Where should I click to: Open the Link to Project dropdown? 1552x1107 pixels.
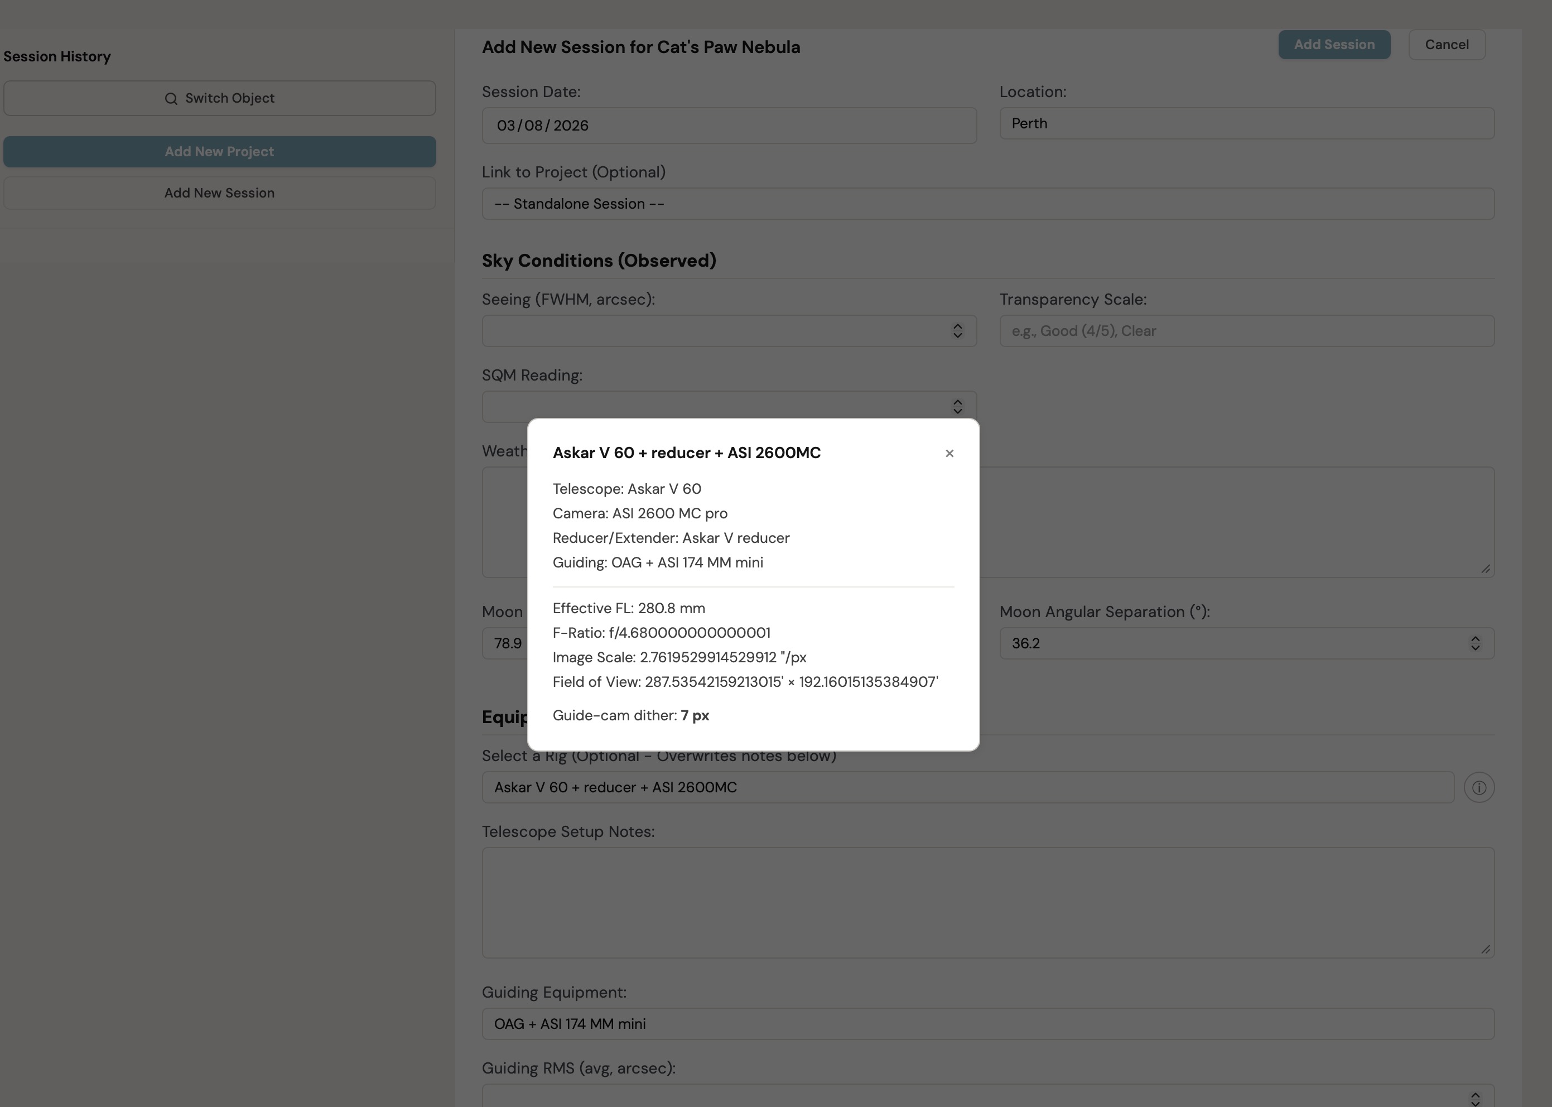(x=987, y=204)
